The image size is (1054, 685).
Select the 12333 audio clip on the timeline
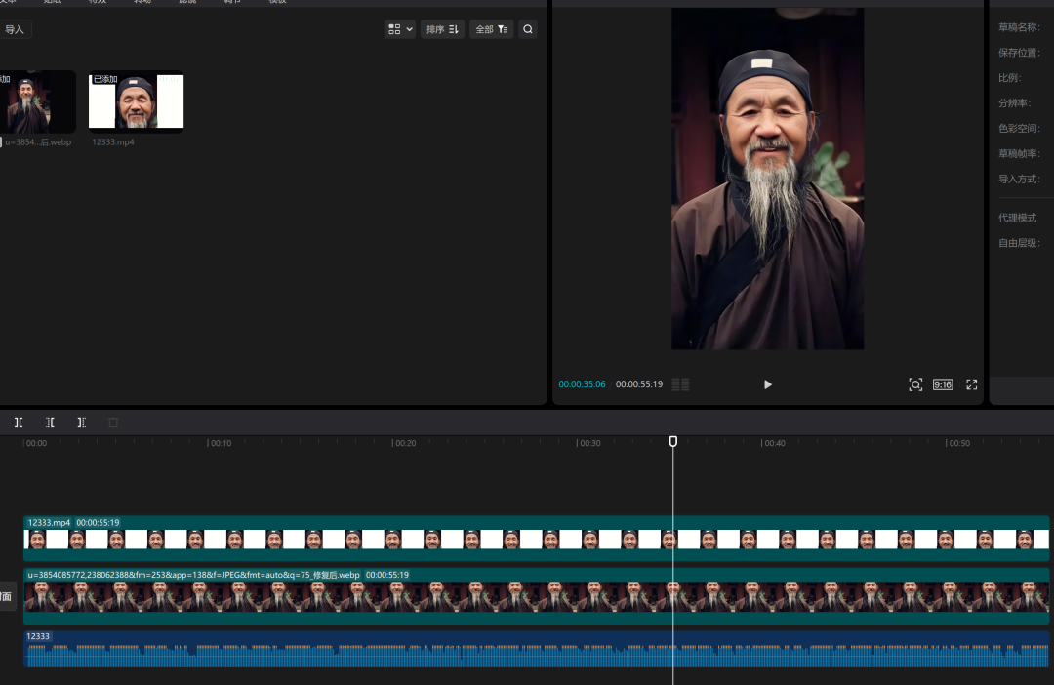(537, 649)
